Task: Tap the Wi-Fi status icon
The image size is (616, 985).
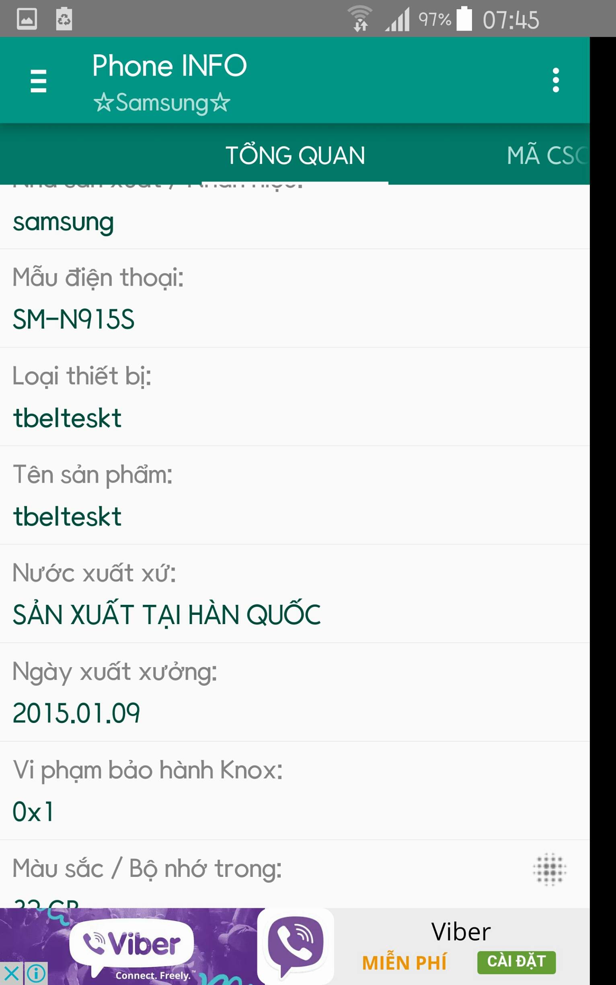Action: tap(360, 19)
